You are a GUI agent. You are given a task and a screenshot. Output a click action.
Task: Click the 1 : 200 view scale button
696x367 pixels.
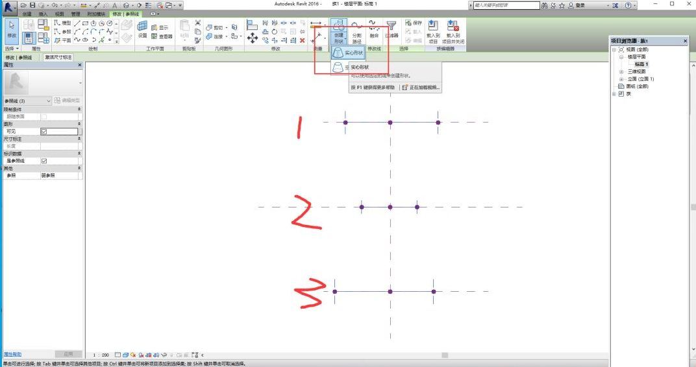pos(101,355)
